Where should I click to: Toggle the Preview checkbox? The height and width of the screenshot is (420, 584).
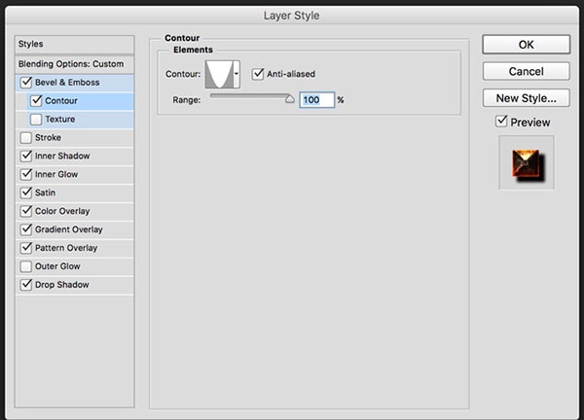501,121
